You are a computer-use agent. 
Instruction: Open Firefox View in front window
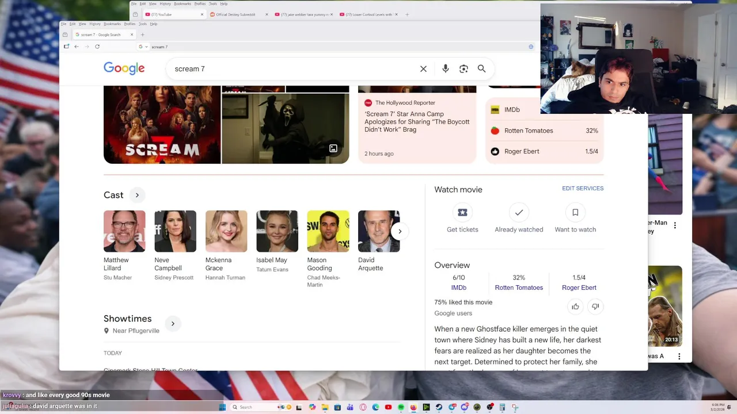tap(65, 34)
